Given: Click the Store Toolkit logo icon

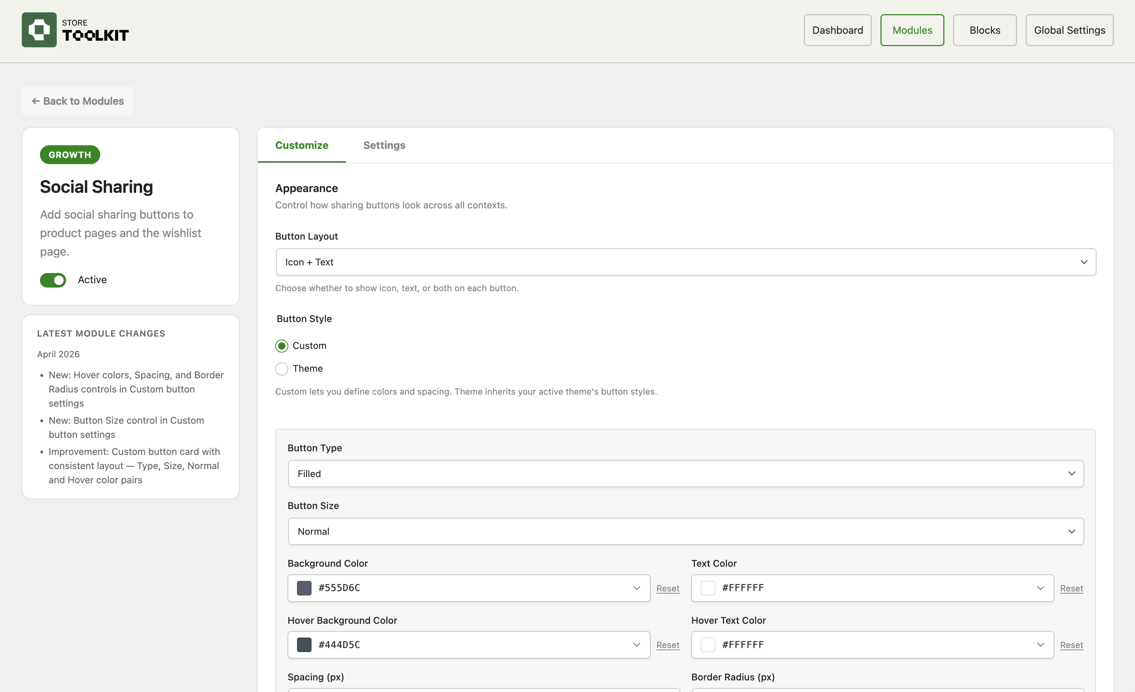Looking at the screenshot, I should [39, 30].
